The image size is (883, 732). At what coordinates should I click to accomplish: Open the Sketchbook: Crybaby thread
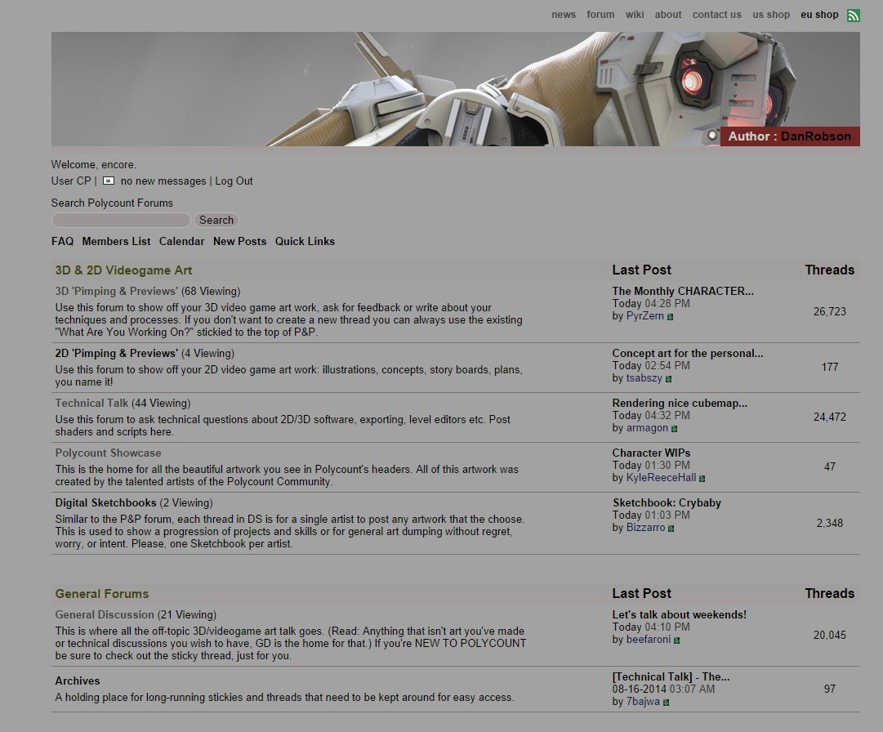(x=667, y=502)
